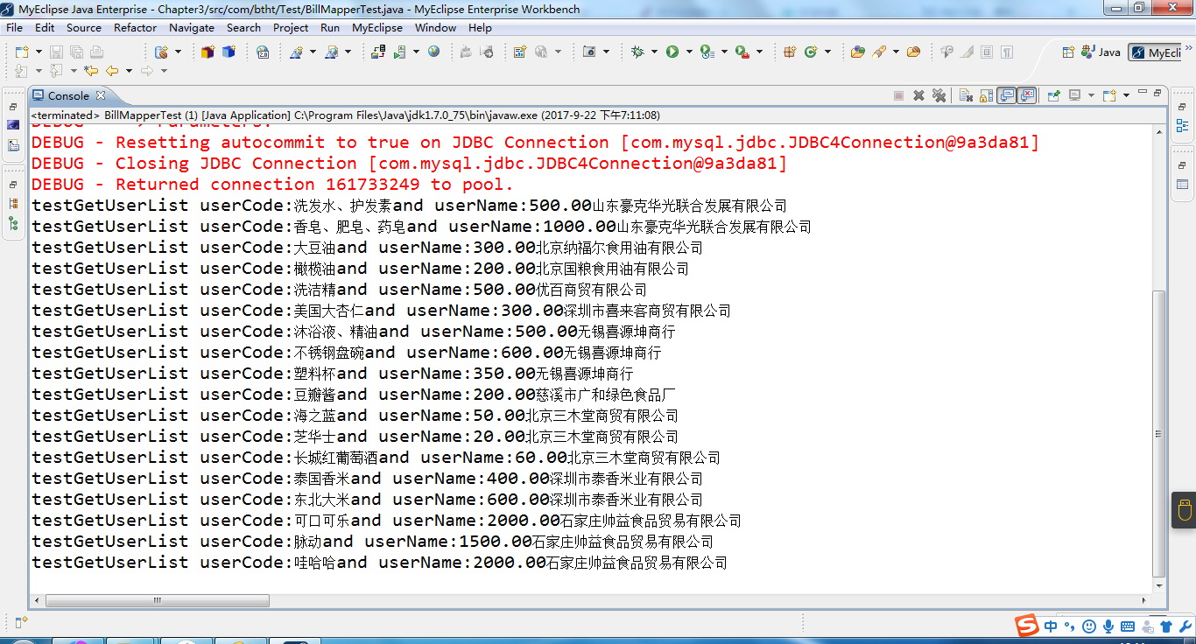Maximize the Console view panel
This screenshot has height=644, width=1196.
[1157, 92]
